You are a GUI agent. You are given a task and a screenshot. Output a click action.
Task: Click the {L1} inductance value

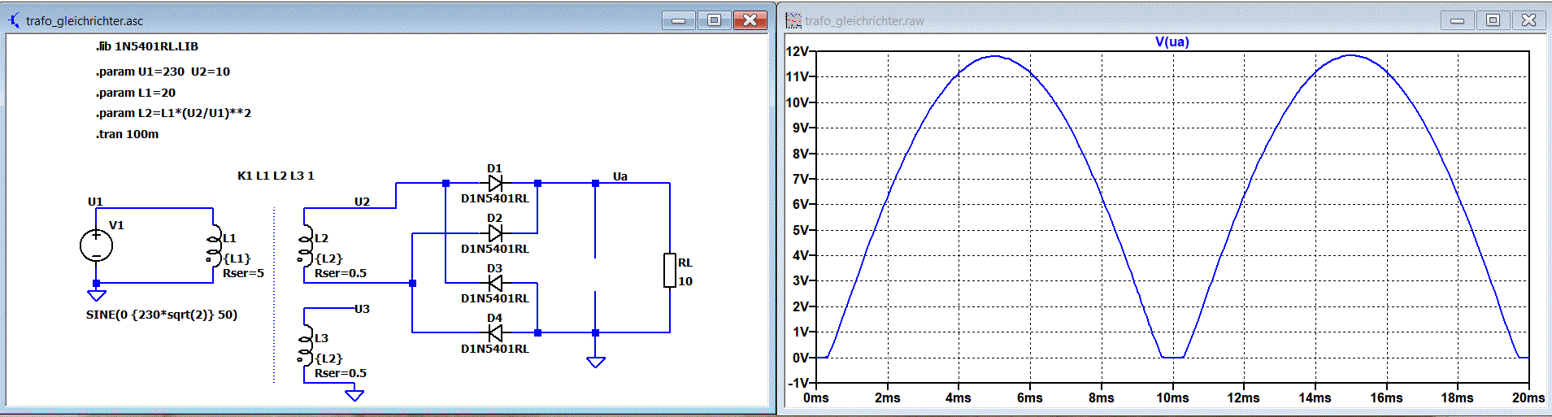pyautogui.click(x=237, y=258)
